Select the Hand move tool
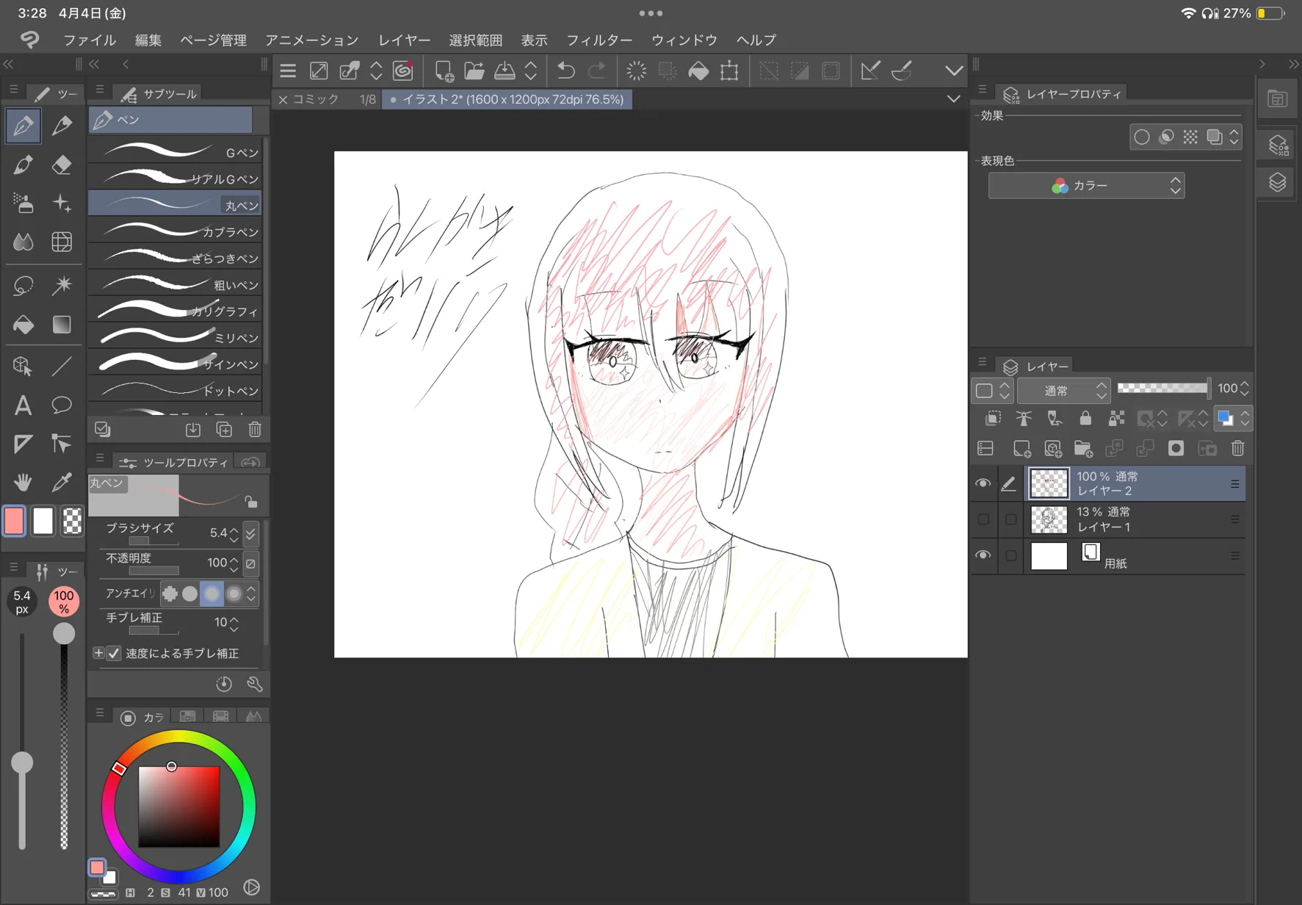The height and width of the screenshot is (905, 1302). [23, 482]
